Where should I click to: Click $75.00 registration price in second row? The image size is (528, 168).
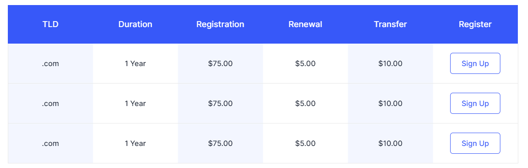220,103
